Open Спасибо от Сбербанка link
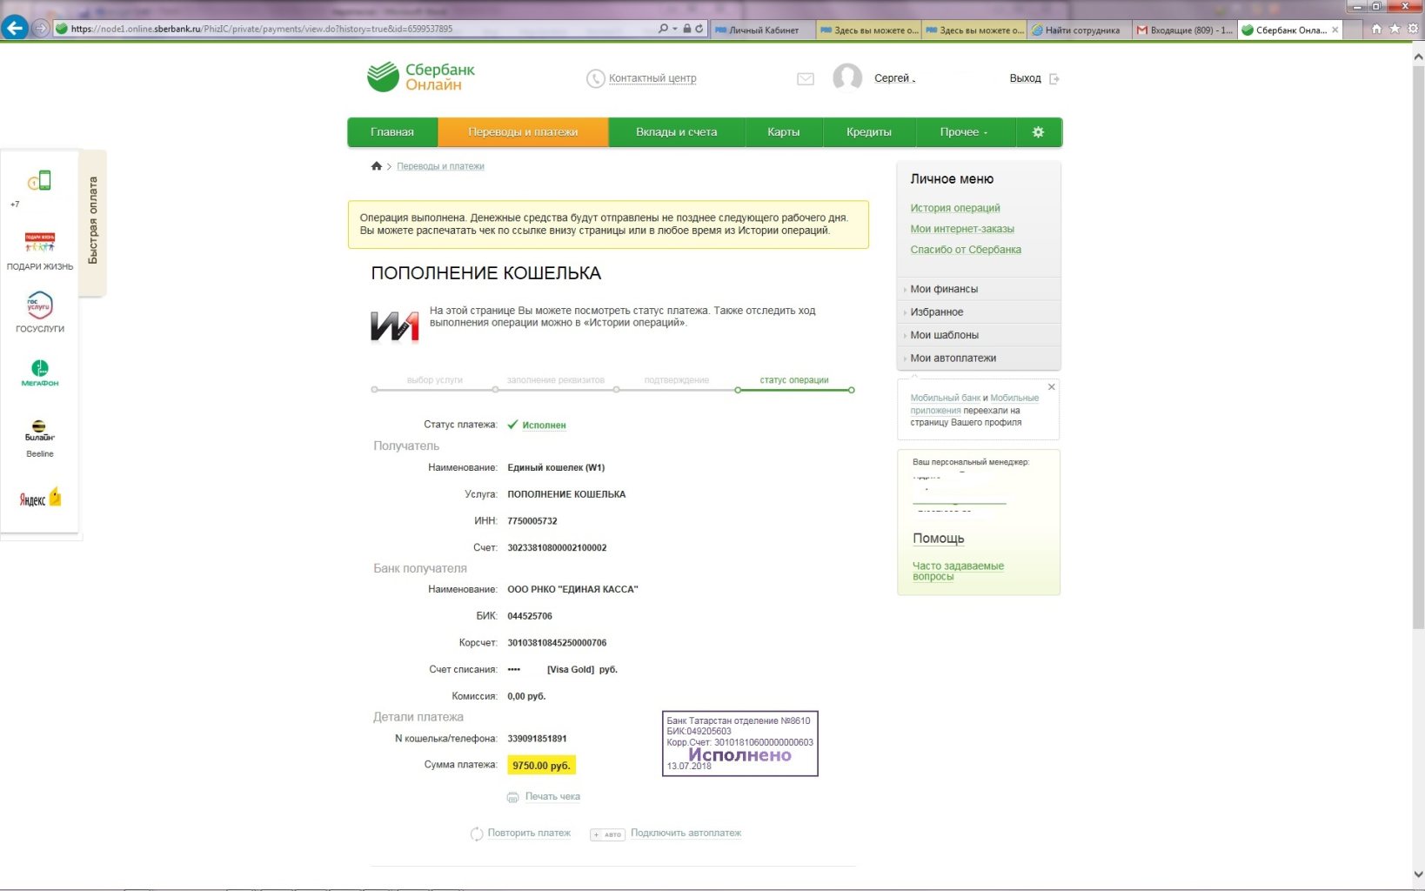This screenshot has width=1425, height=891. (966, 250)
